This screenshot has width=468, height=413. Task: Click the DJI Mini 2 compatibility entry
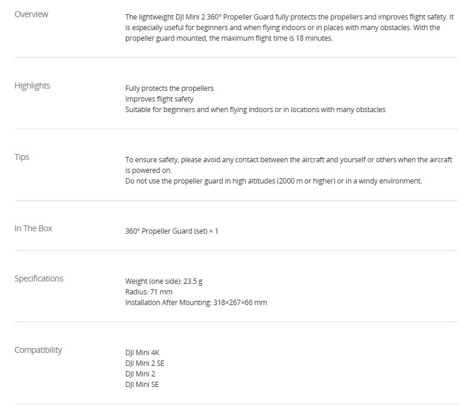coord(140,374)
